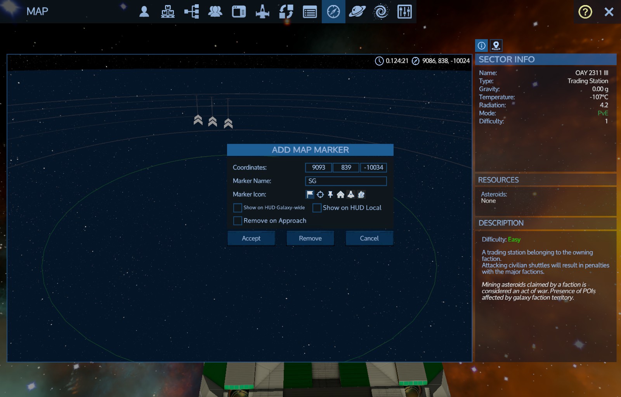Viewport: 621px width, 397px height.
Task: Click the X coordinate field showing 9093
Action: 318,167
